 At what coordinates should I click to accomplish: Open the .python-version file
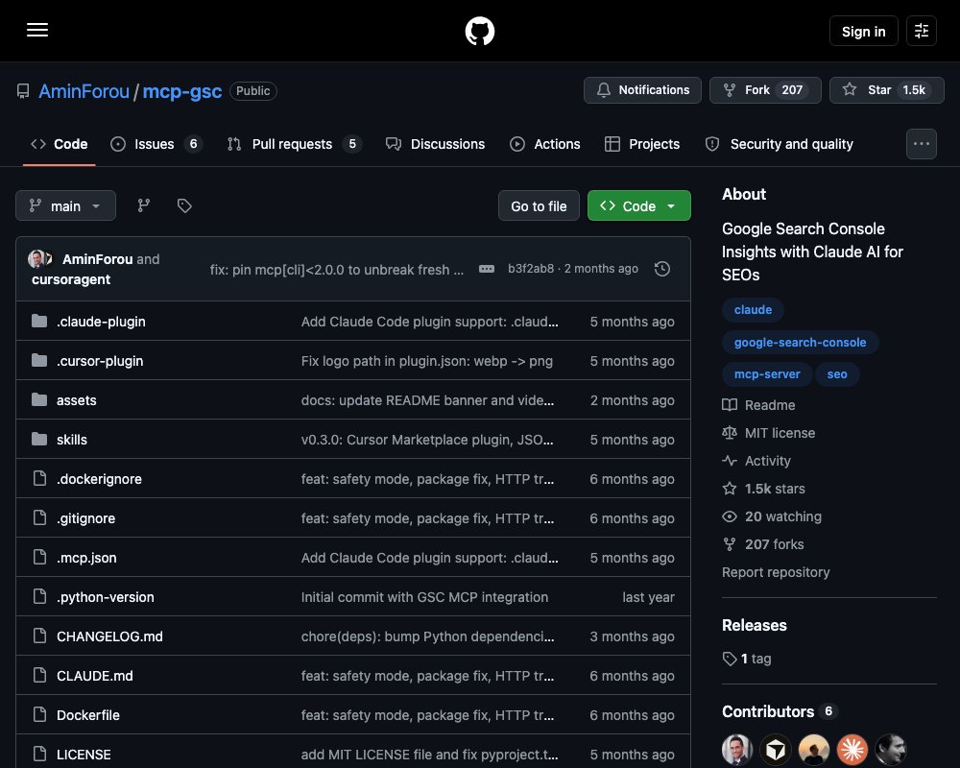click(x=106, y=597)
